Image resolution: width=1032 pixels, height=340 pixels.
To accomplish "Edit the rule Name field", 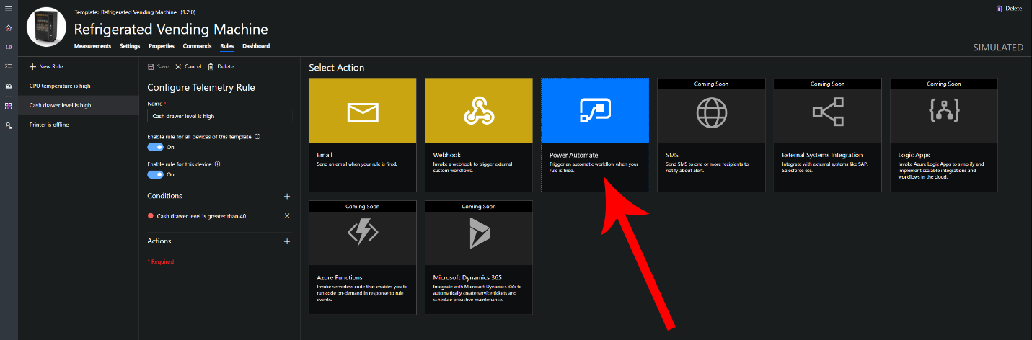I will (220, 115).
